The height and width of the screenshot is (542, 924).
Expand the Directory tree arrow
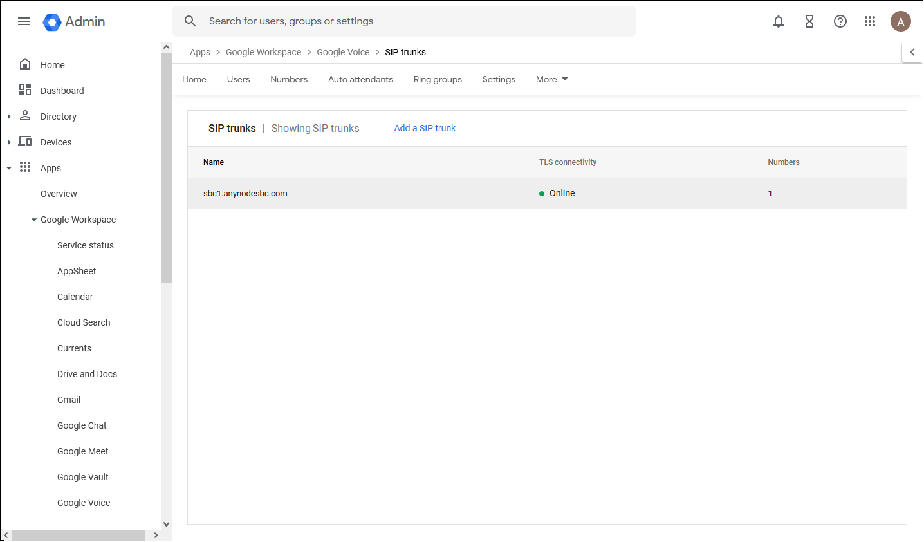click(9, 117)
